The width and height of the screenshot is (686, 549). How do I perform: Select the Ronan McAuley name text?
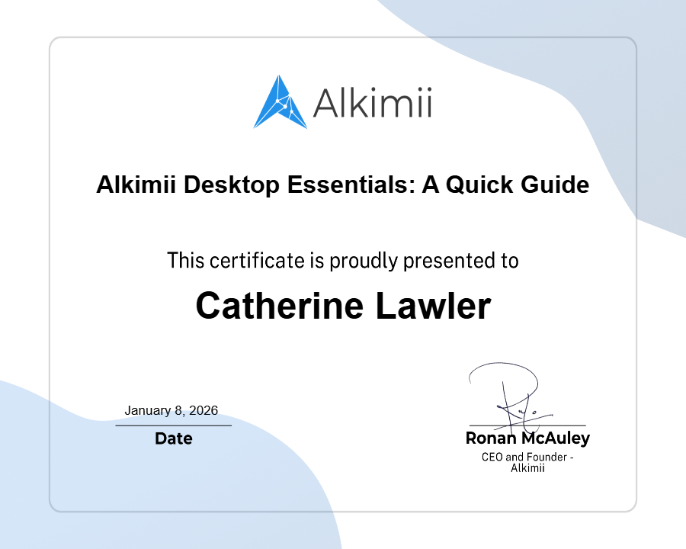pyautogui.click(x=527, y=438)
